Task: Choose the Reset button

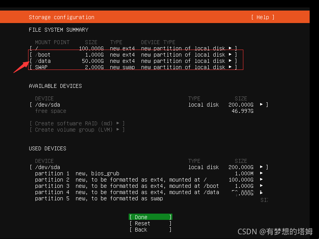Action: click(x=151, y=223)
